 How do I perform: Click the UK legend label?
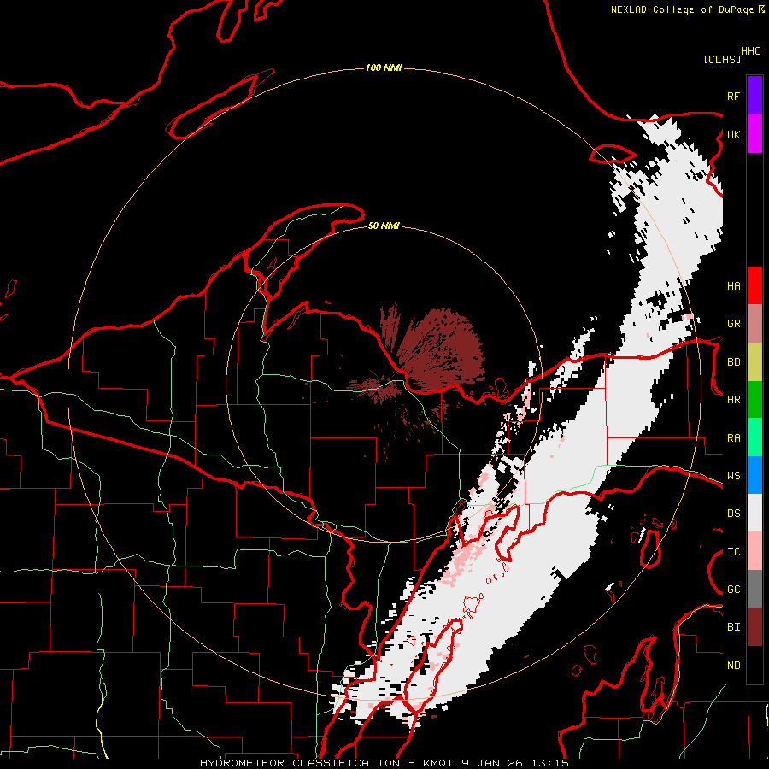click(733, 134)
